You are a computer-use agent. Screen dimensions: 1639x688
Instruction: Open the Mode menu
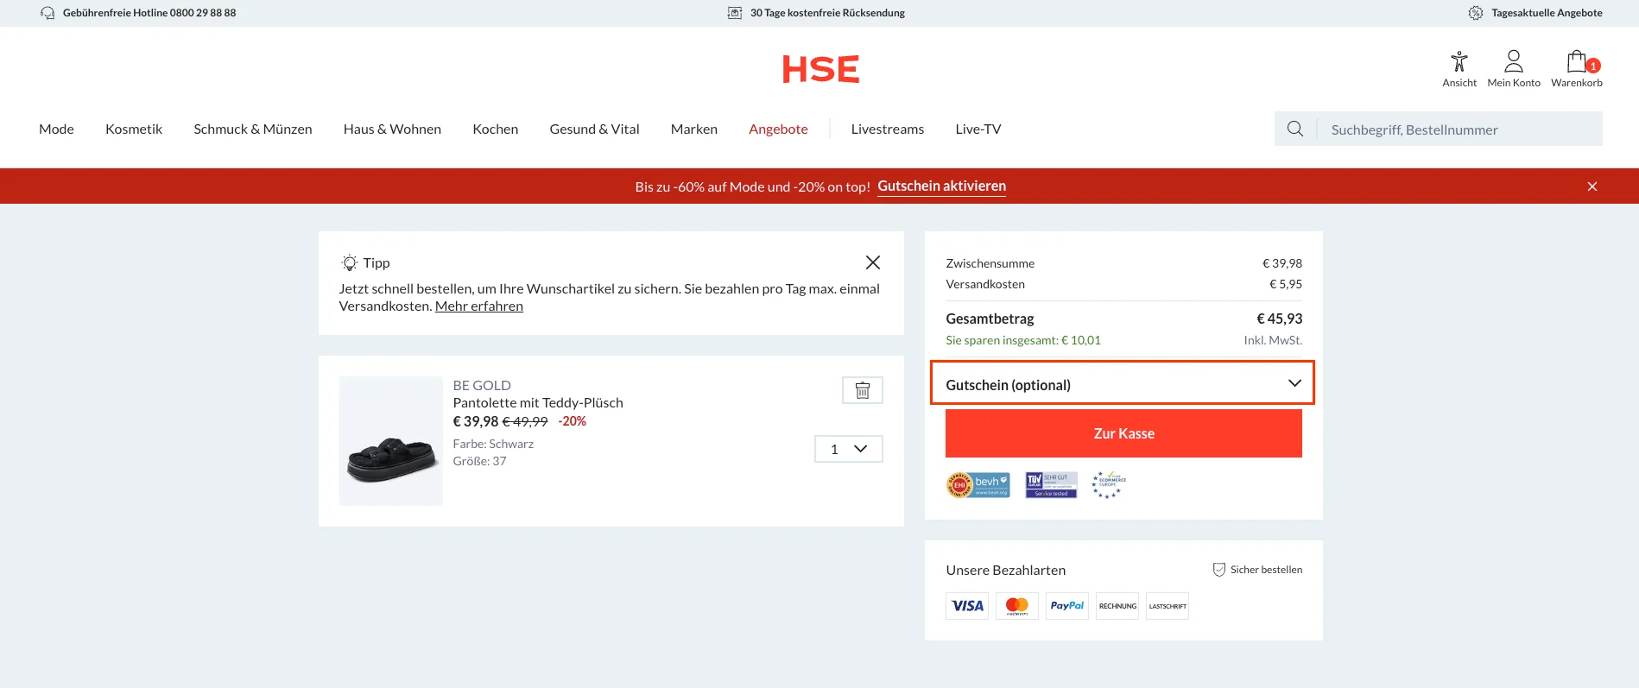click(x=56, y=129)
